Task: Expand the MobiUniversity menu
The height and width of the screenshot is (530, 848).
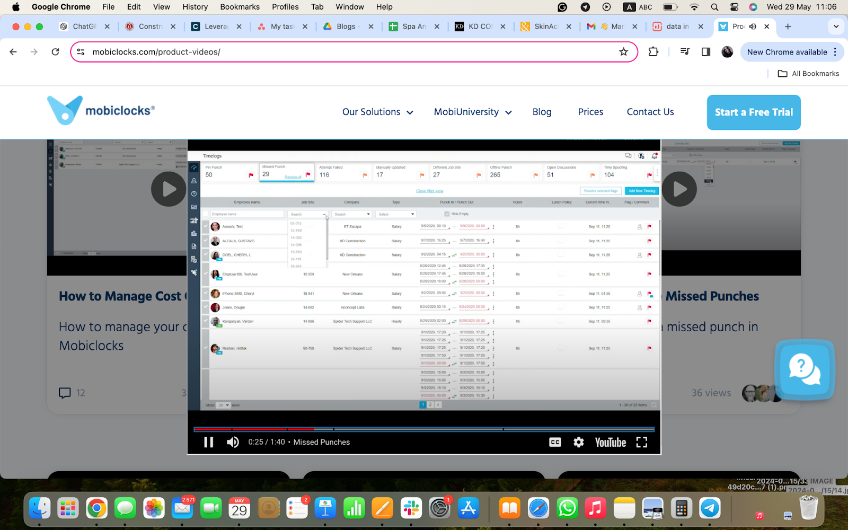Action: coord(473,112)
